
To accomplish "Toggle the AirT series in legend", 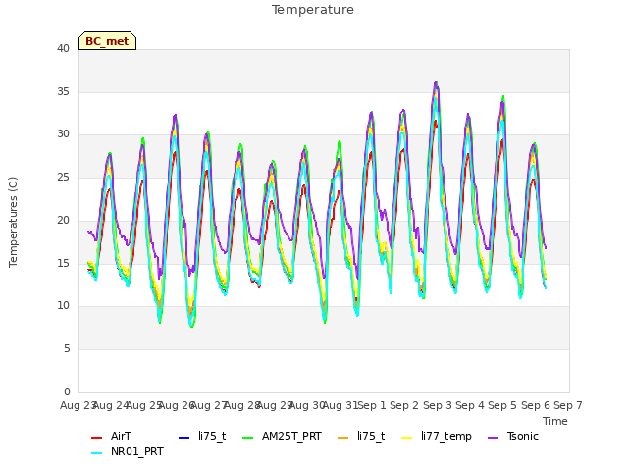I will [111, 436].
